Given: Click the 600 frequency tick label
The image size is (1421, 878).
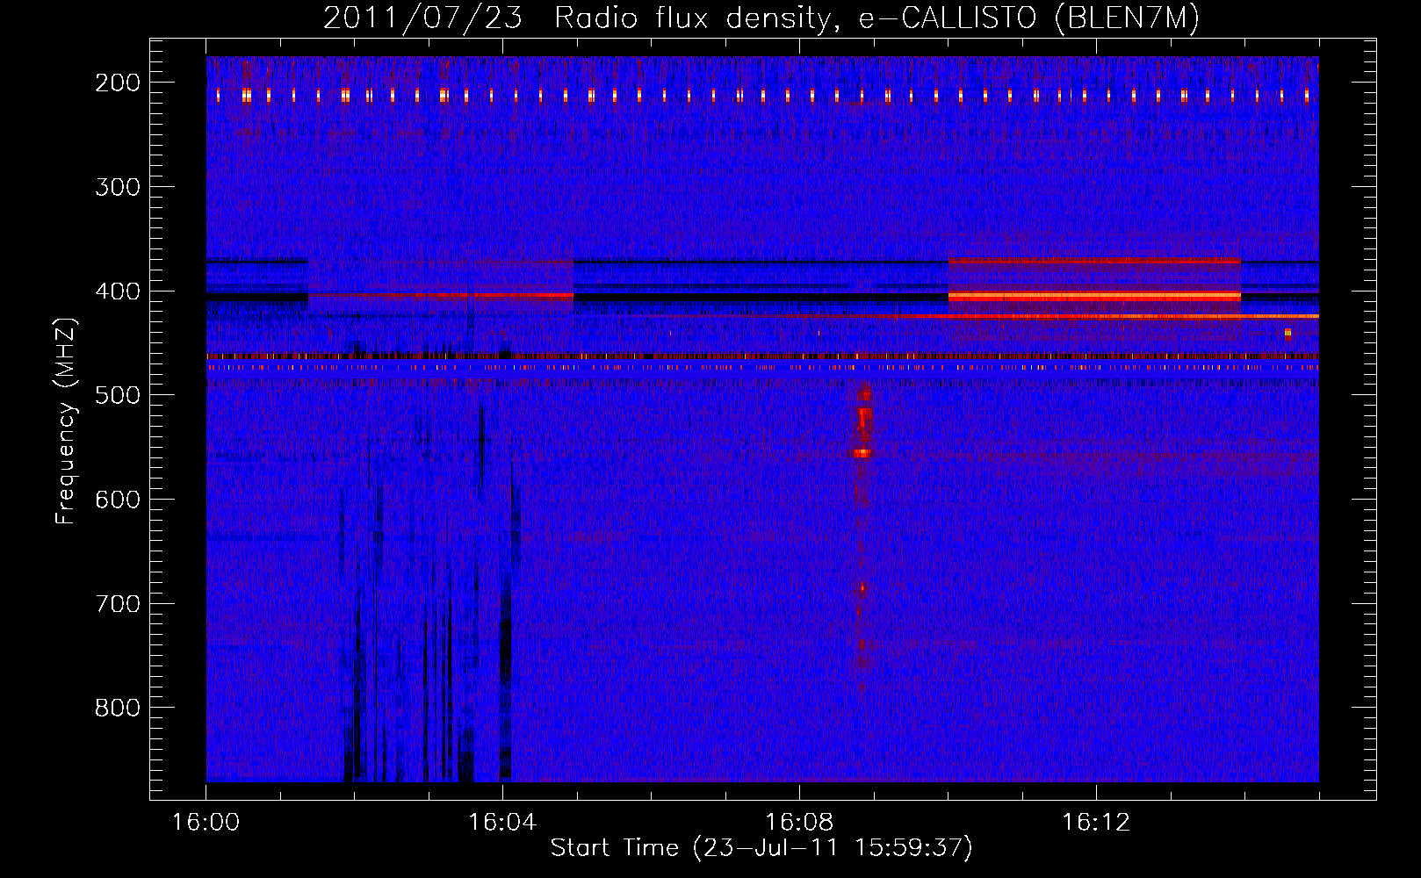Looking at the screenshot, I should (118, 500).
